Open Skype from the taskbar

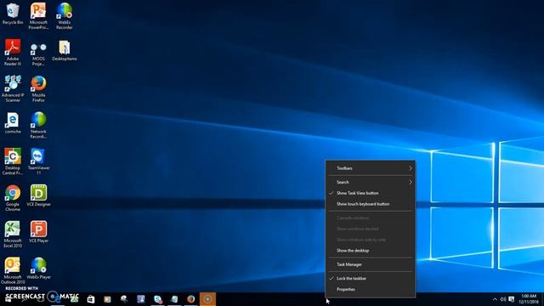158,299
